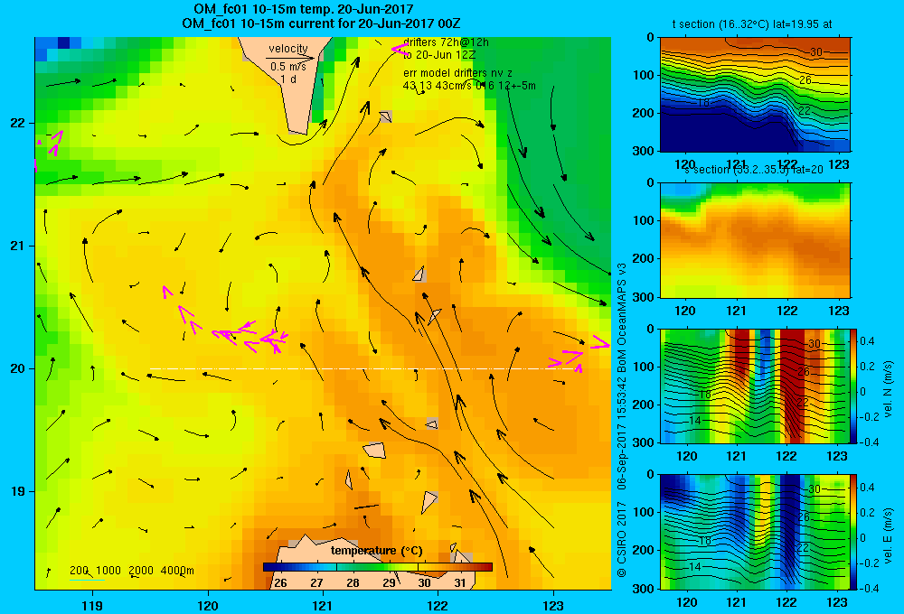904x614 pixels.
Task: Click the 0.4 tick on the vel. N colorbar
Action: point(867,341)
